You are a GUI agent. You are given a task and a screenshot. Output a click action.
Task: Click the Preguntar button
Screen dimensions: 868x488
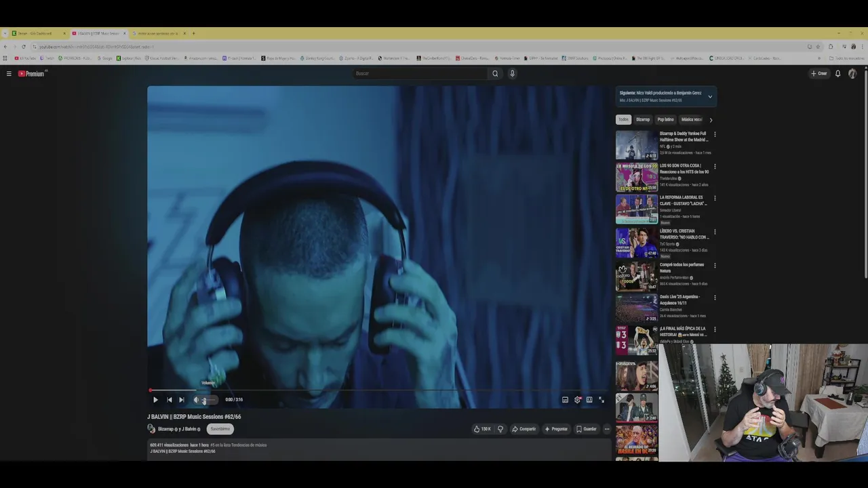coord(556,429)
